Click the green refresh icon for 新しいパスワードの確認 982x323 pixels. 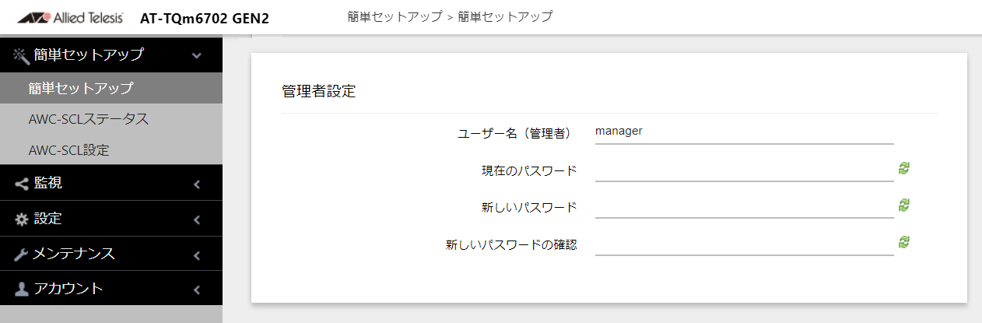(x=904, y=242)
